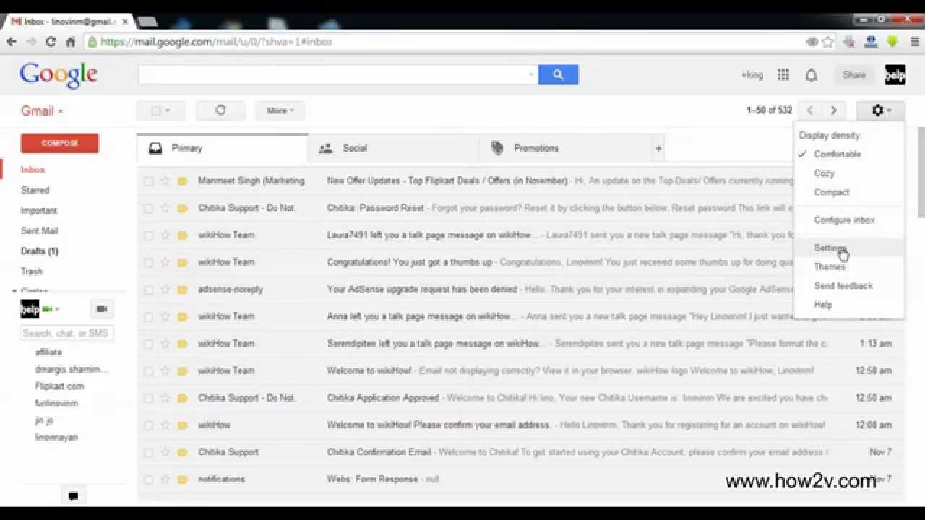Click the video call camera icon
This screenshot has width=925, height=520.
point(102,309)
